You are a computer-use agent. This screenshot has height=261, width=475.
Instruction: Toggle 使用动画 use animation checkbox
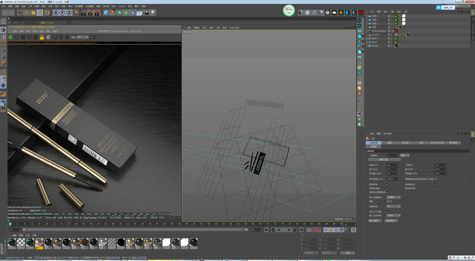[387, 184]
